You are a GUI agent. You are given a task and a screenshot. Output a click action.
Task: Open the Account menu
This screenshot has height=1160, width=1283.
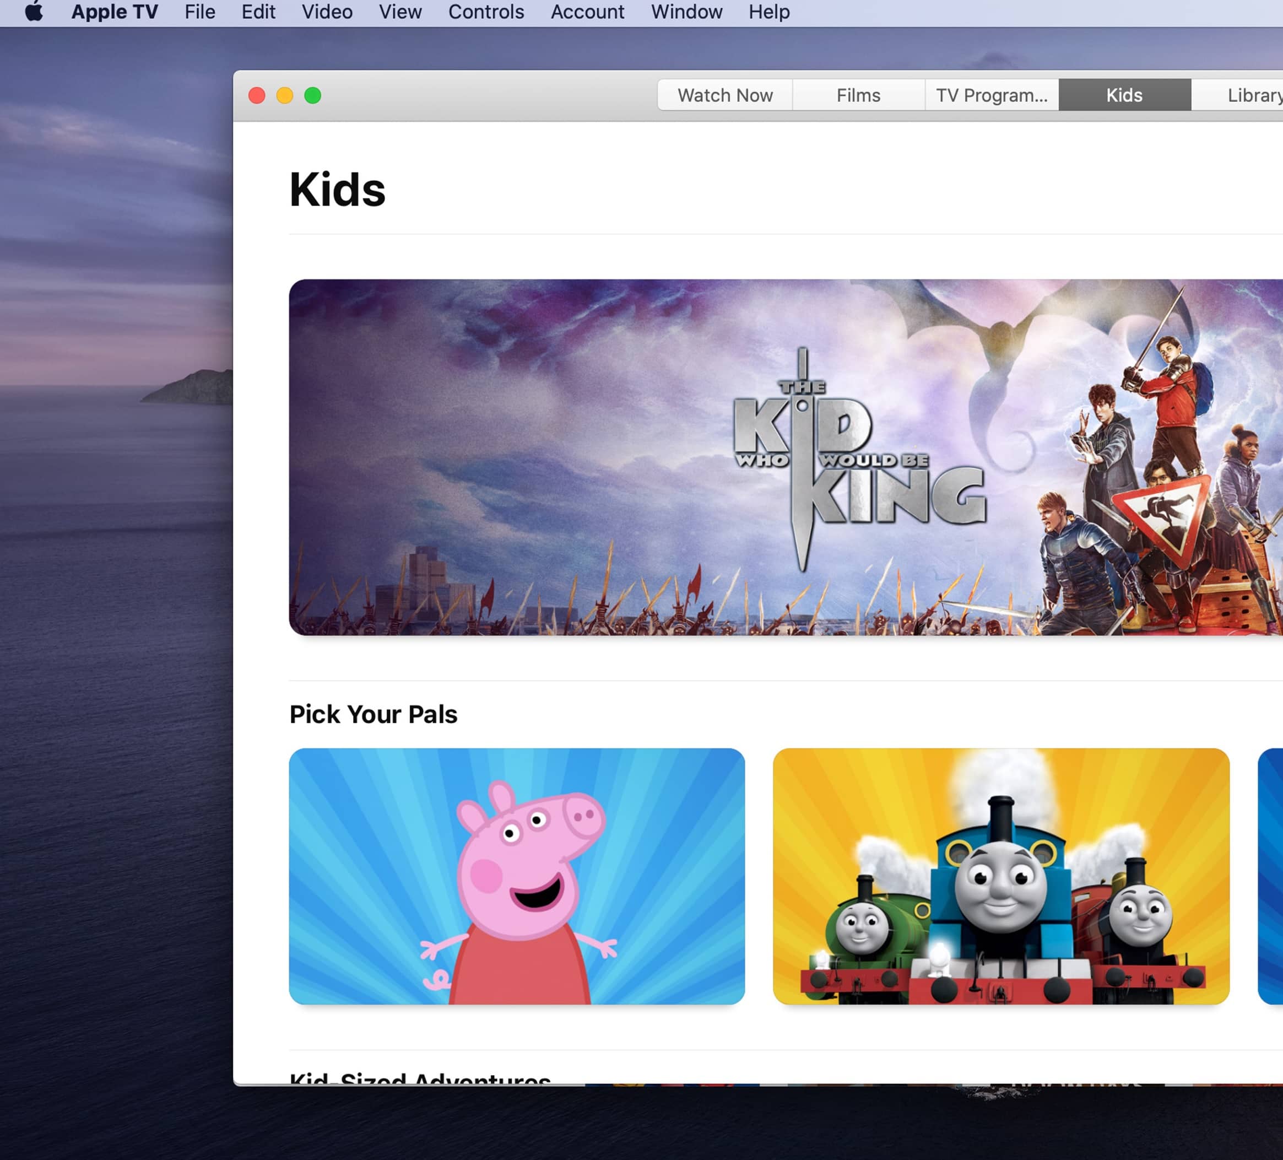coord(587,12)
